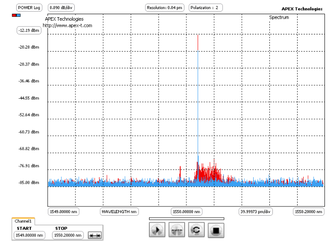The image size is (334, 242).
Task: Select the Channel1 tab
Action: (23, 221)
